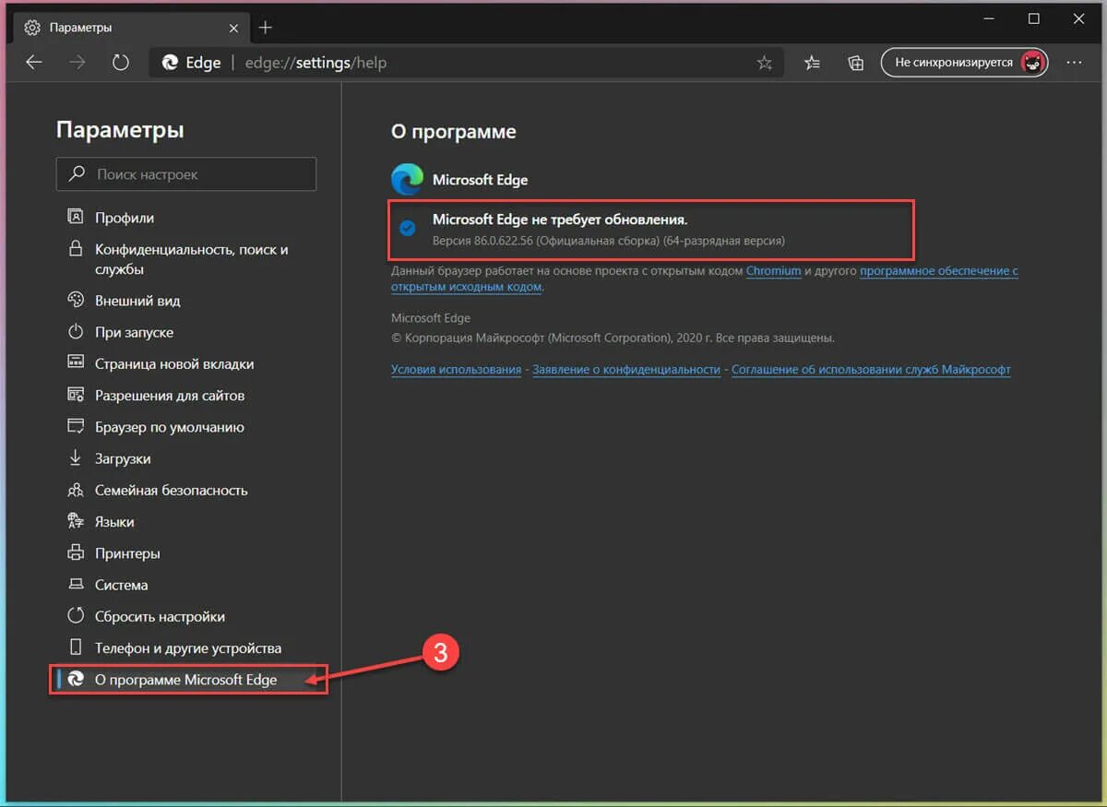
Task: Click the Система computer icon
Action: tap(76, 584)
